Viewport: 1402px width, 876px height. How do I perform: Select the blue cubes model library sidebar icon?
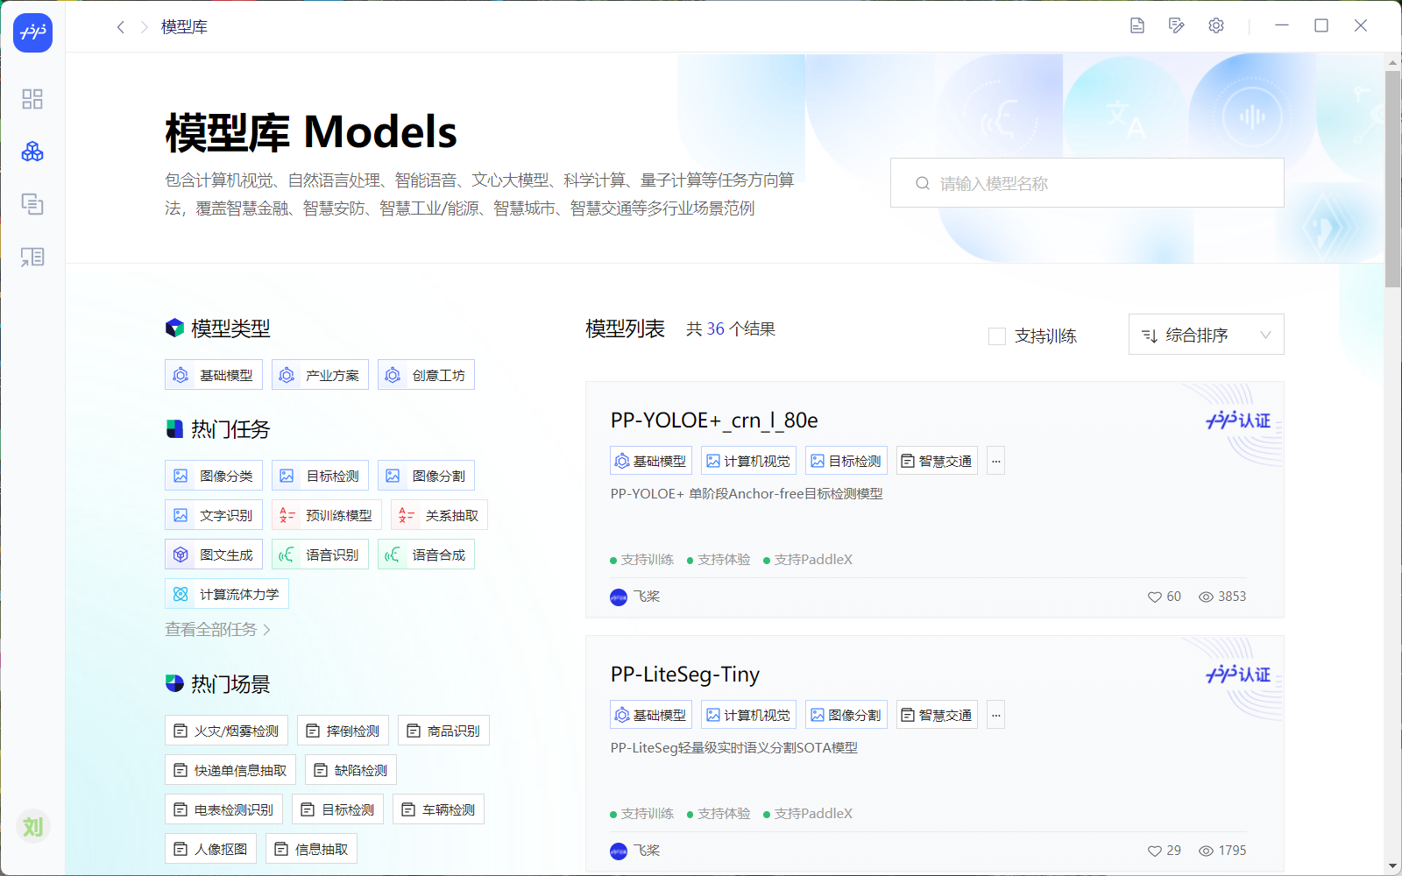pyautogui.click(x=32, y=152)
